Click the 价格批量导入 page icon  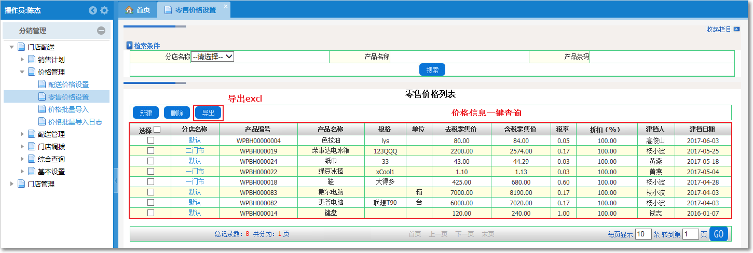click(x=42, y=109)
